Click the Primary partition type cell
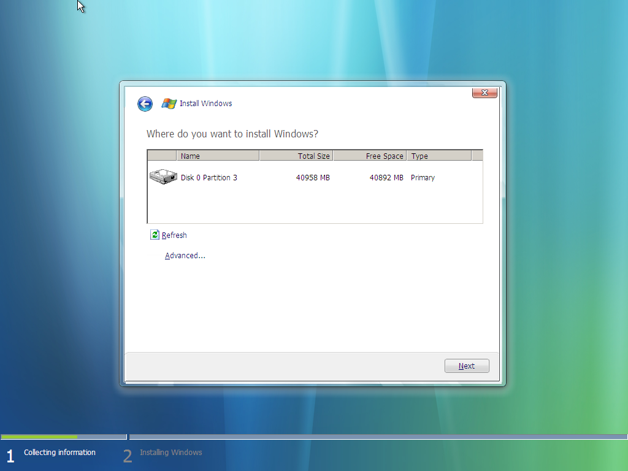The height and width of the screenshot is (471, 628). click(x=423, y=177)
